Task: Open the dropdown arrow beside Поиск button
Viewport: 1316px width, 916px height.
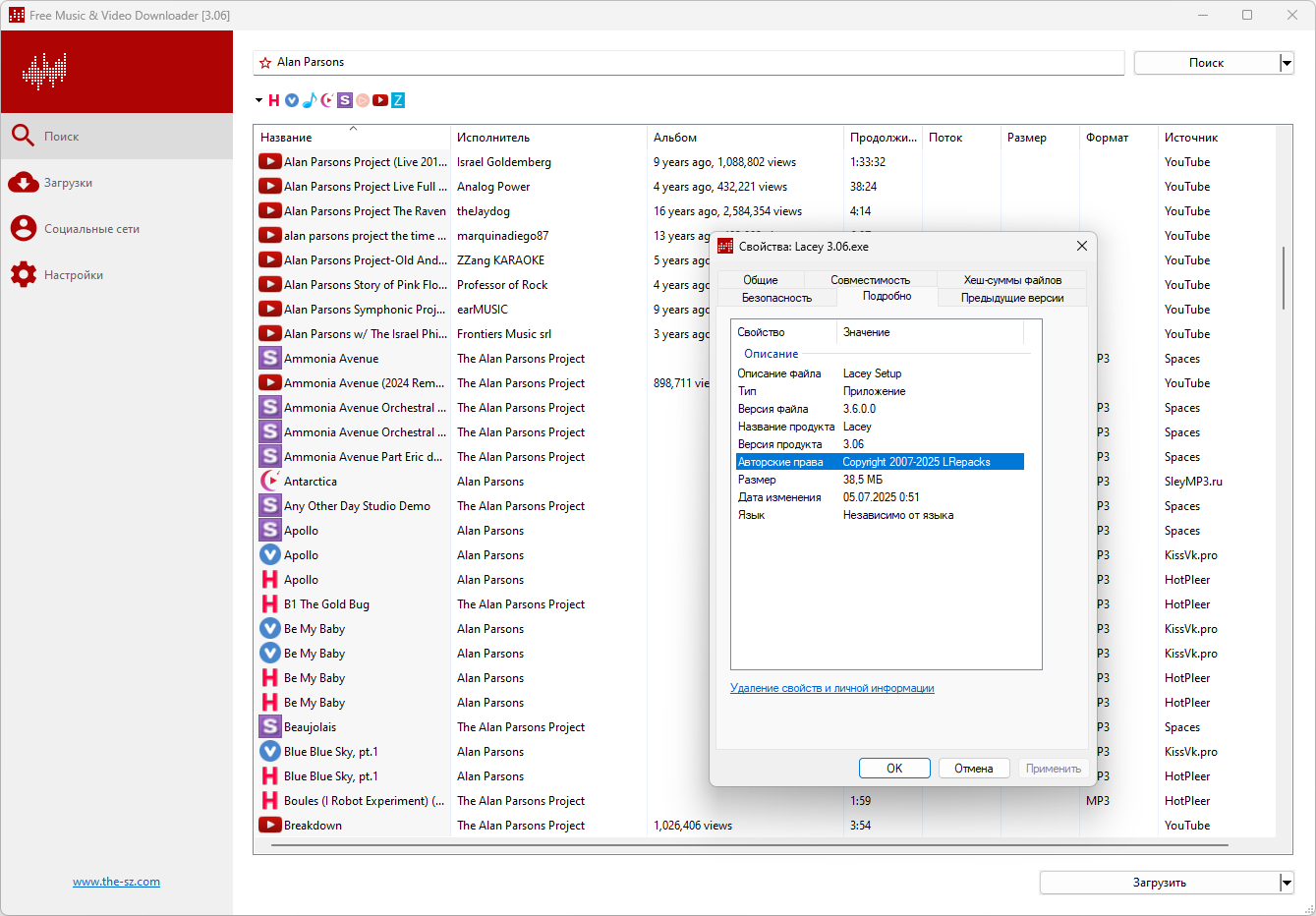Action: [x=1287, y=63]
